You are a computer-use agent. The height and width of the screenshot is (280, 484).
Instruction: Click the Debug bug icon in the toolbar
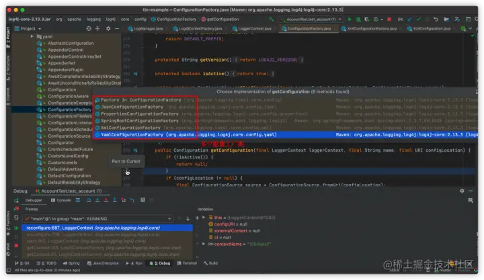[x=358, y=19]
